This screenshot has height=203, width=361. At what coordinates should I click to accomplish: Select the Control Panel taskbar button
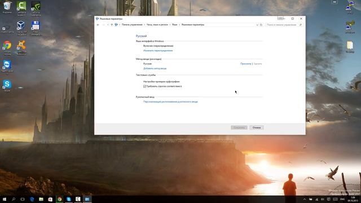(x=87, y=199)
